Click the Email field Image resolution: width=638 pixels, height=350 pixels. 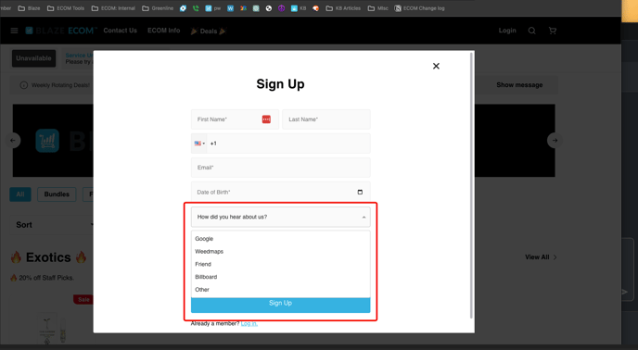coord(281,168)
